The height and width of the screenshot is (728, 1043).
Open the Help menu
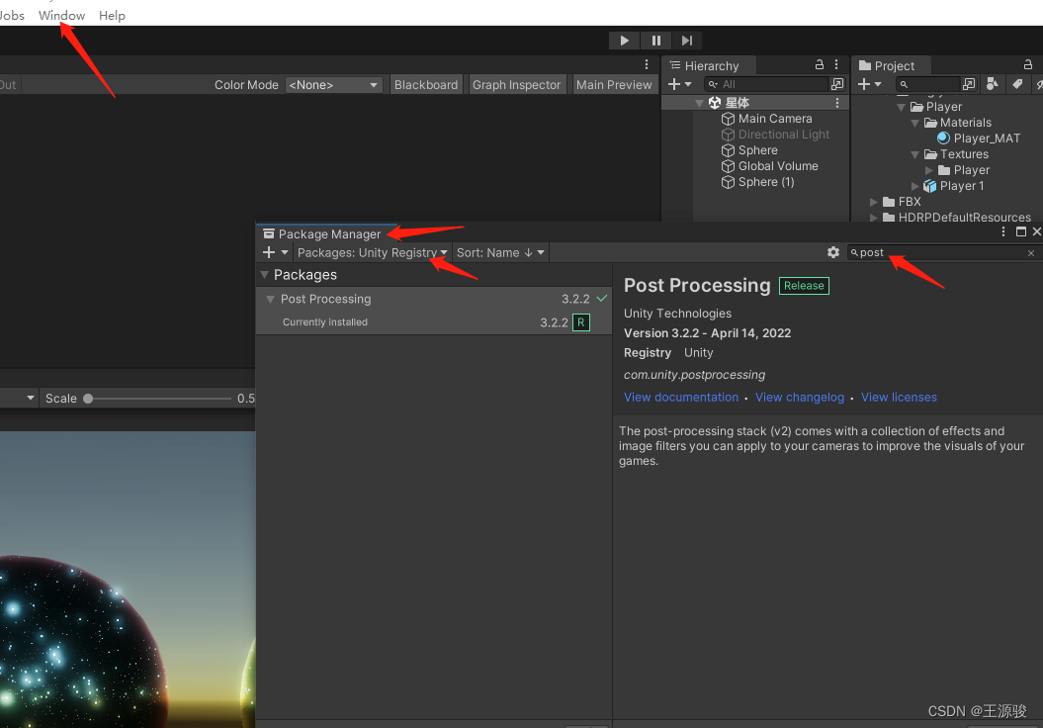pos(112,16)
